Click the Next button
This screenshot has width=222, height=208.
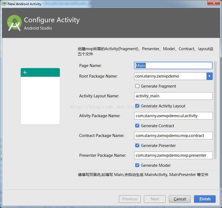[x=155, y=199]
